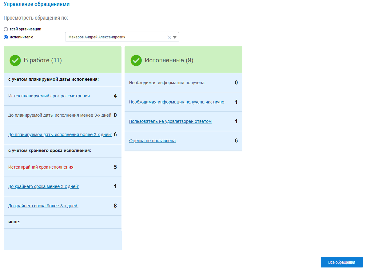Click the 'Все обращения' button

341,262
